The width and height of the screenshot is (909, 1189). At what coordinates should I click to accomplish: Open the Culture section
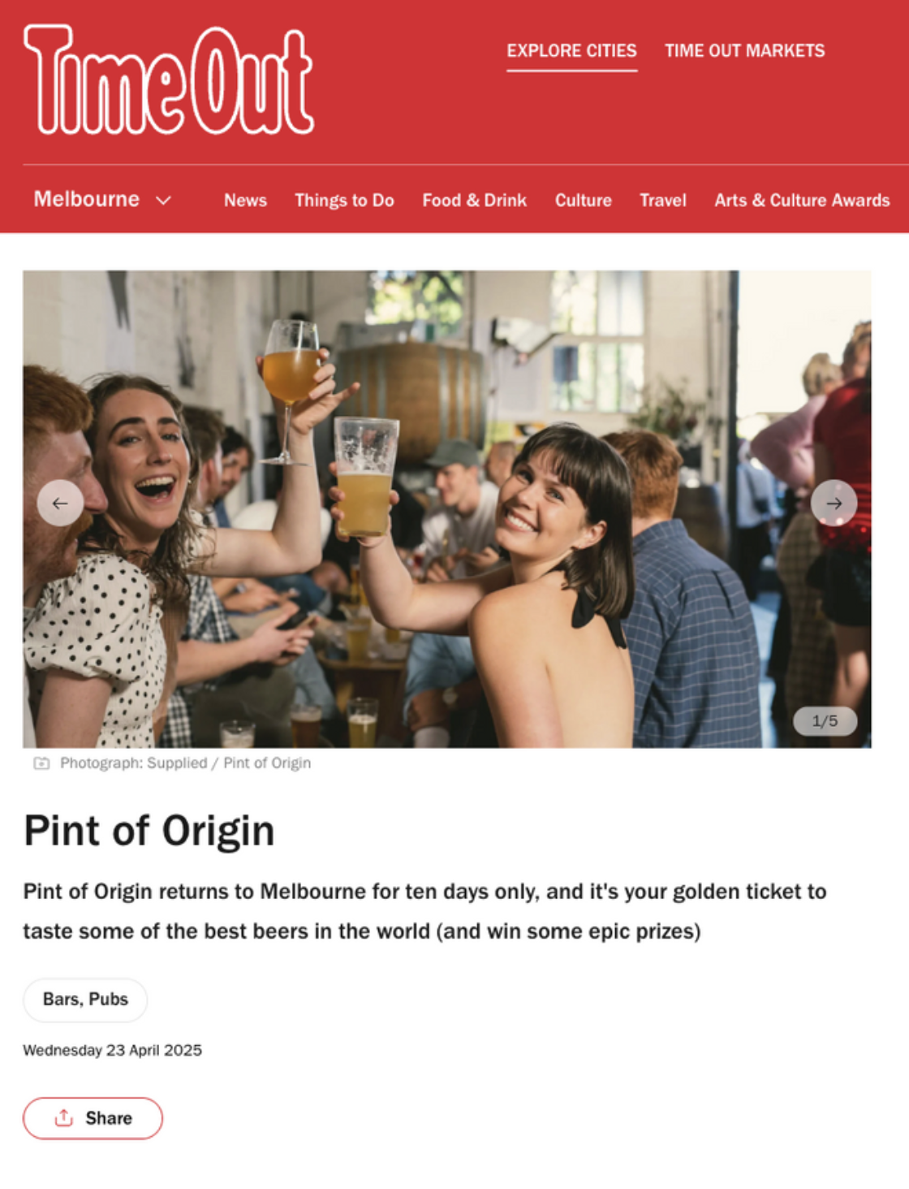pos(583,200)
